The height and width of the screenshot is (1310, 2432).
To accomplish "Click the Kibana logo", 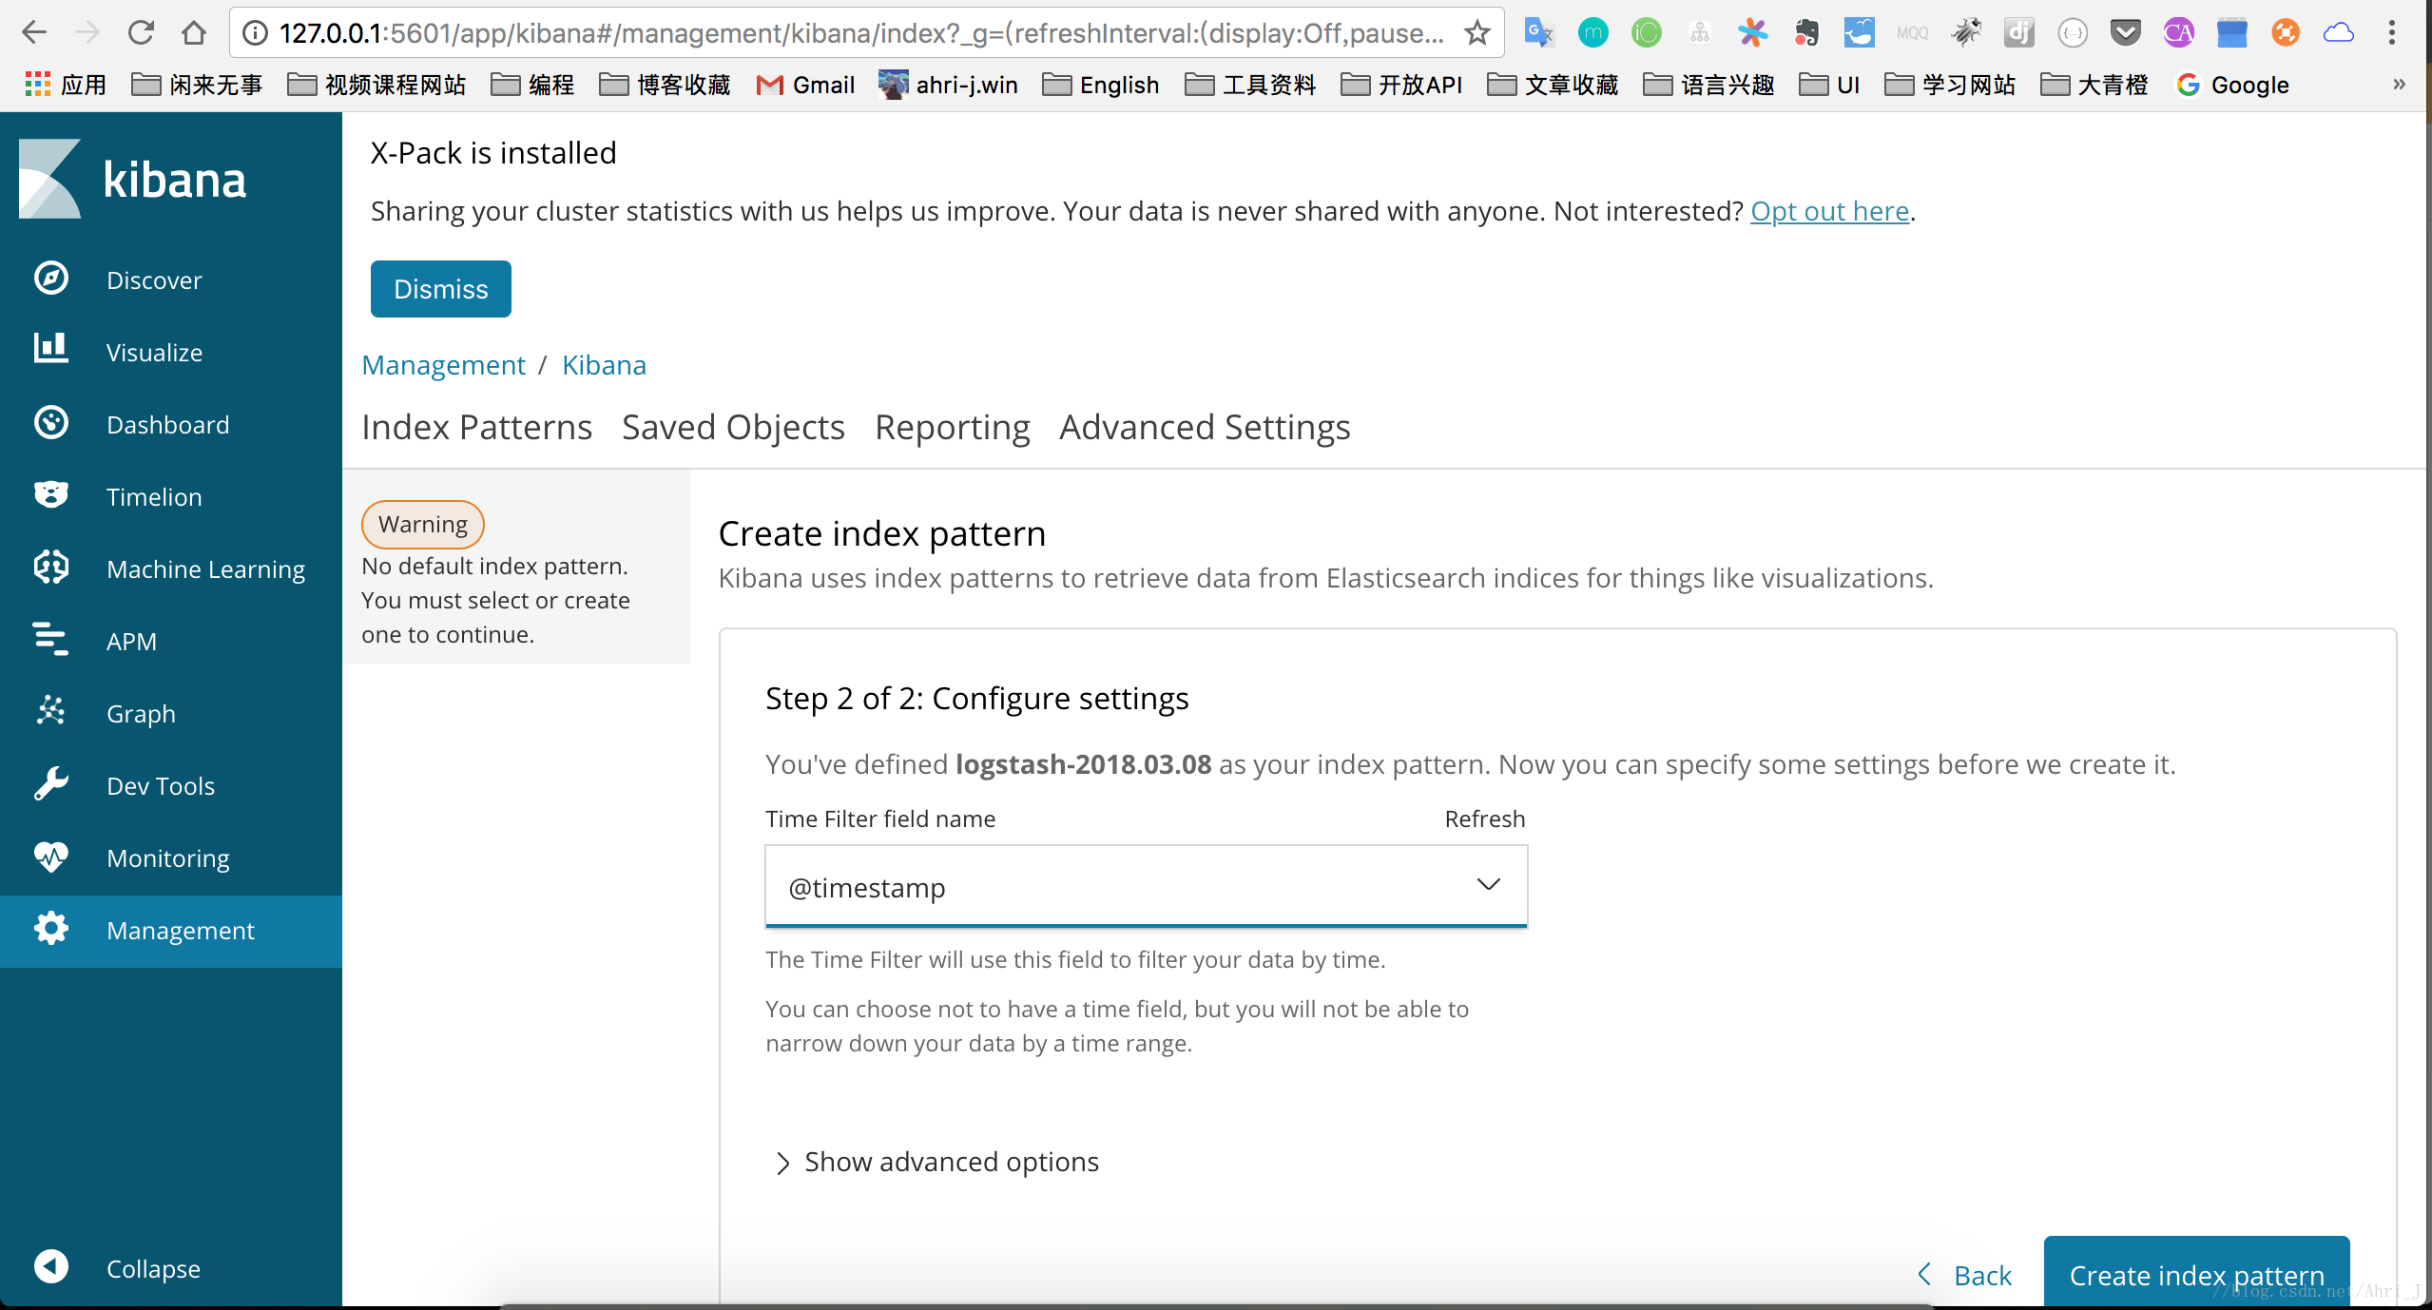I will 132,179.
